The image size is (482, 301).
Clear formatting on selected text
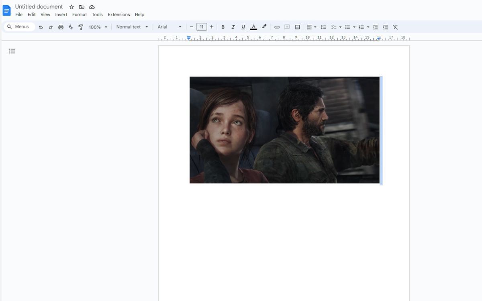pyautogui.click(x=395, y=27)
